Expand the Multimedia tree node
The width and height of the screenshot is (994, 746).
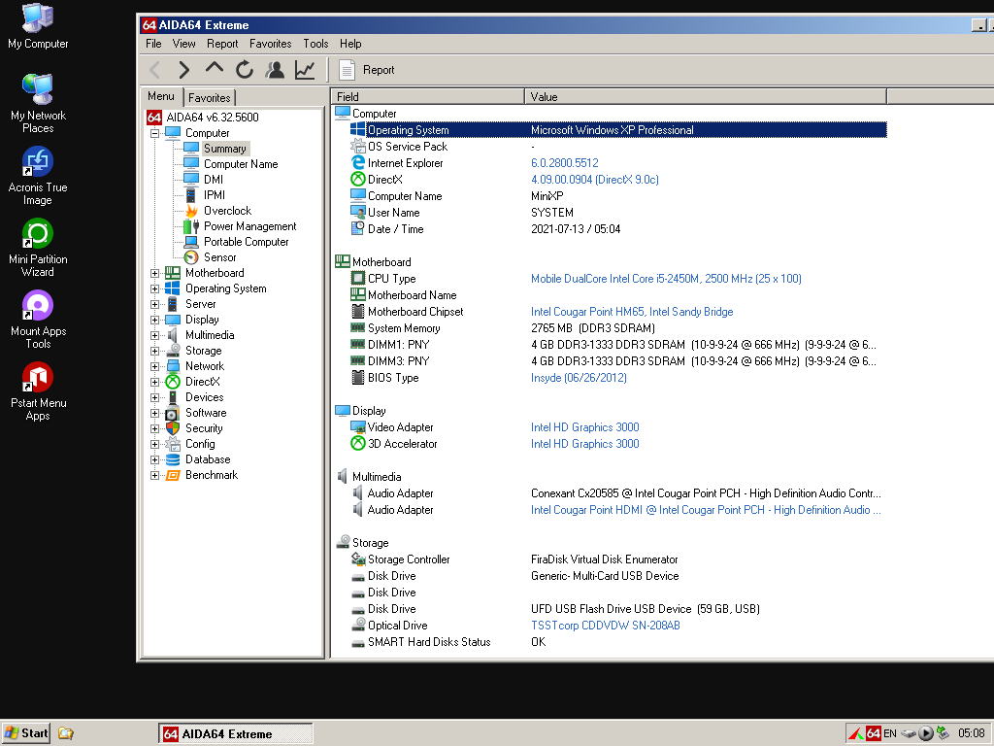tap(154, 335)
